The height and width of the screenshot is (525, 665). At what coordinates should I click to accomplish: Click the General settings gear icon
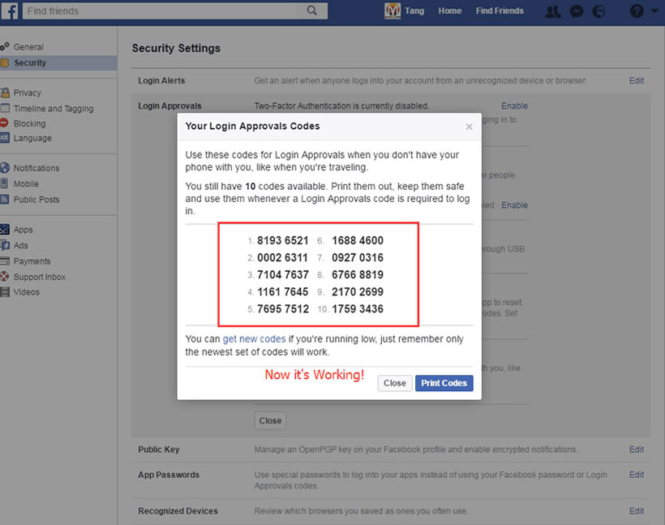(x=4, y=46)
